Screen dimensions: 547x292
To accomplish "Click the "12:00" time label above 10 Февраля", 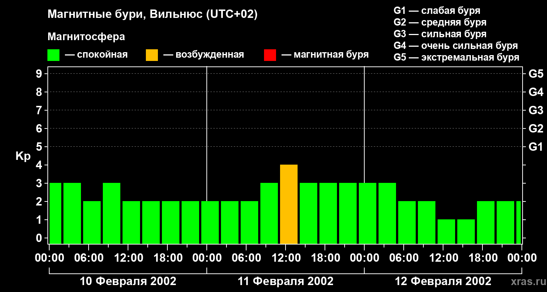I will click(x=128, y=258).
